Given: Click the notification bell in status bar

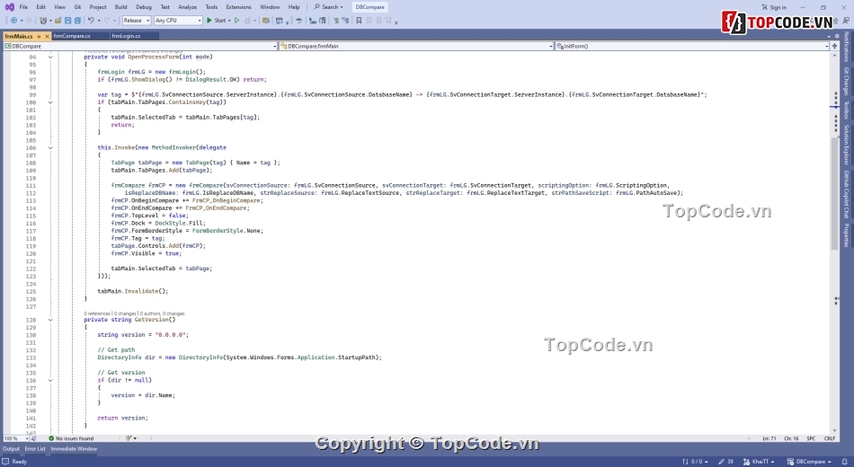Looking at the screenshot, I should 845,462.
